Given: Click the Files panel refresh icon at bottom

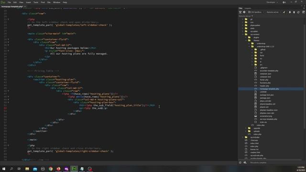Looking at the screenshot, I should click(240, 162).
